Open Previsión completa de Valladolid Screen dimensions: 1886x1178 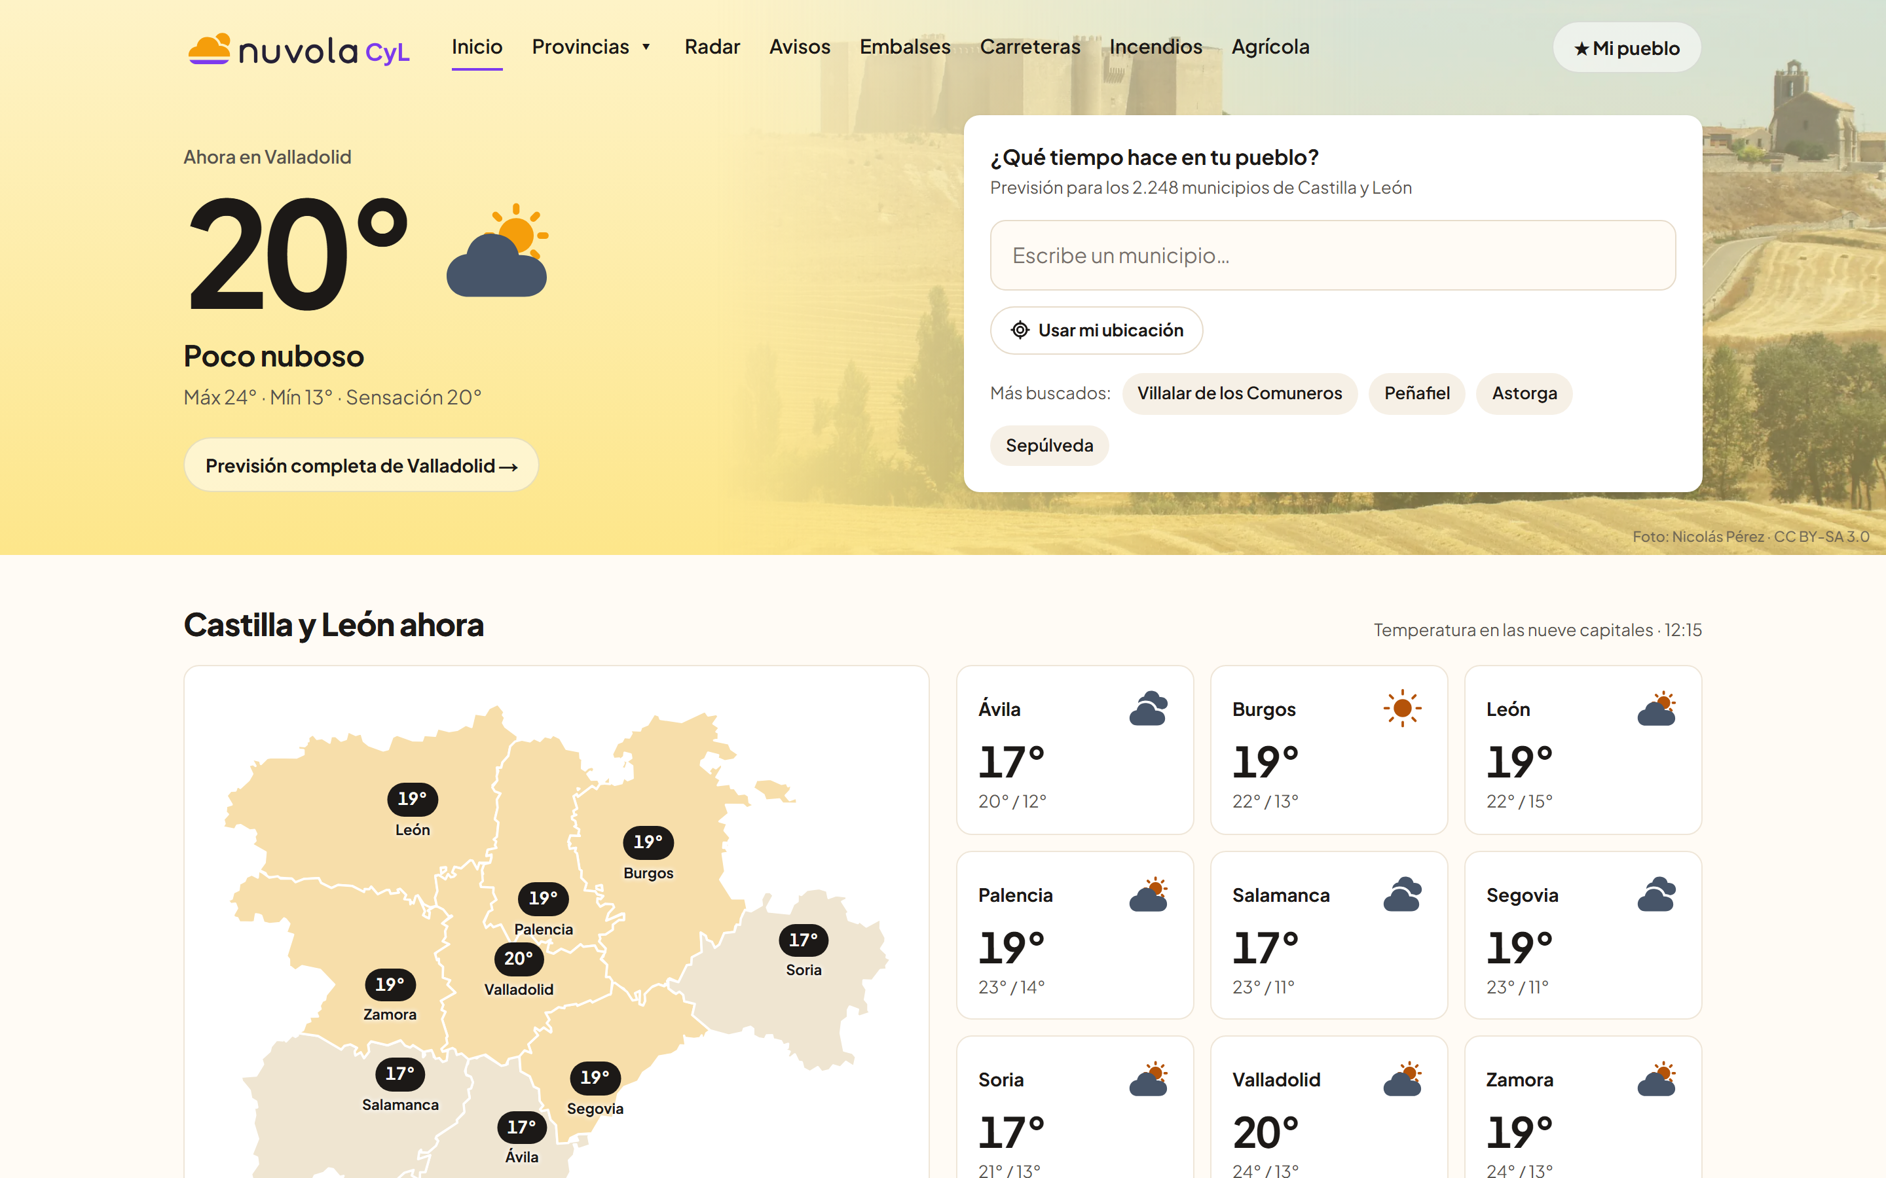point(361,465)
